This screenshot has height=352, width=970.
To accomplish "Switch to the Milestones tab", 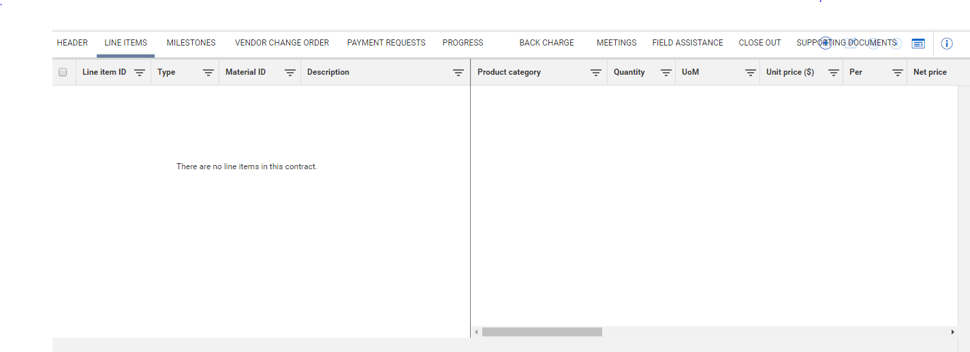I will [191, 43].
